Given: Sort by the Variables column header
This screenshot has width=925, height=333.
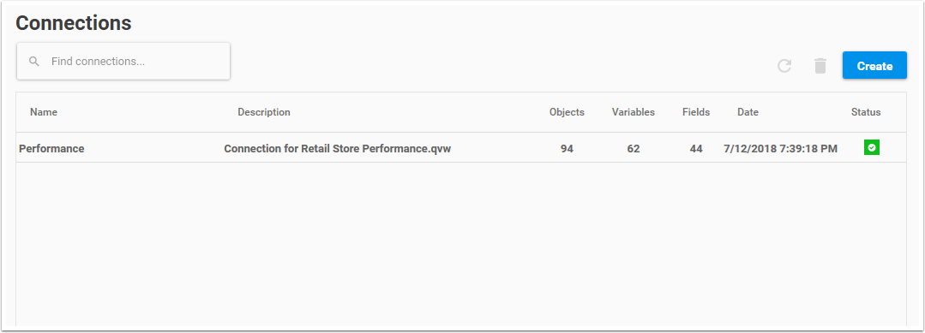Looking at the screenshot, I should click(633, 112).
